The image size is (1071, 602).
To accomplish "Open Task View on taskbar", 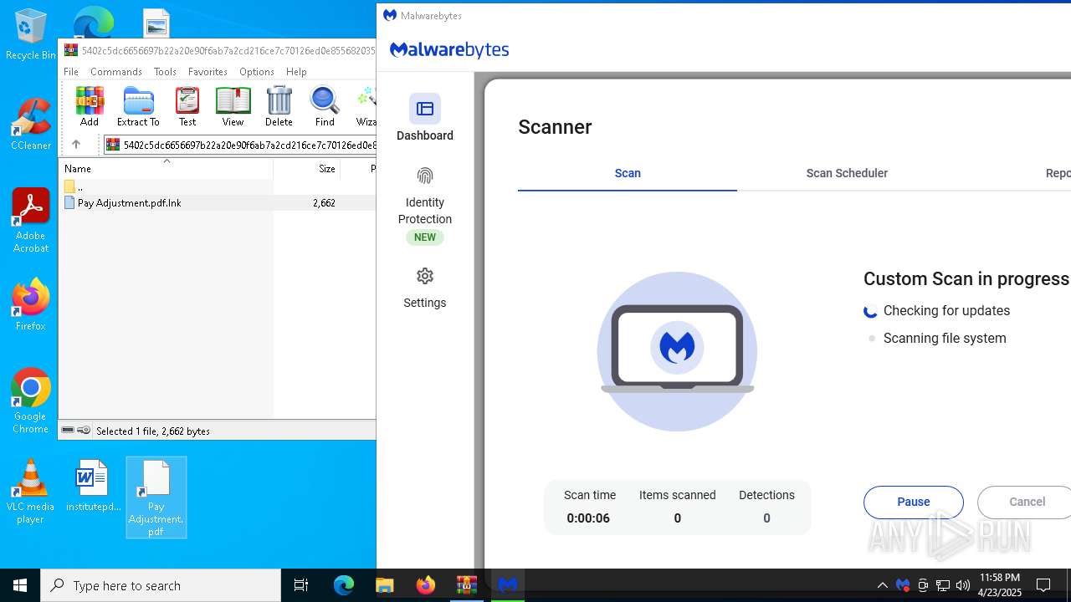I will pos(301,585).
